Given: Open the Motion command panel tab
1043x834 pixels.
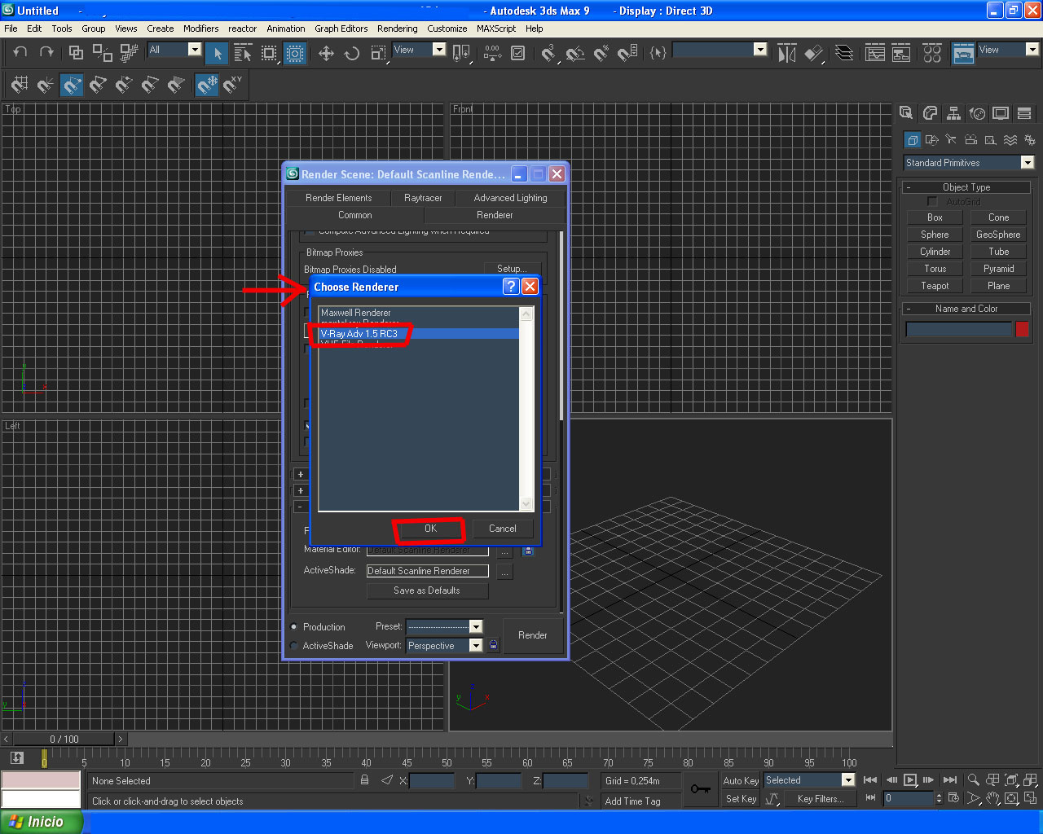Looking at the screenshot, I should click(977, 113).
